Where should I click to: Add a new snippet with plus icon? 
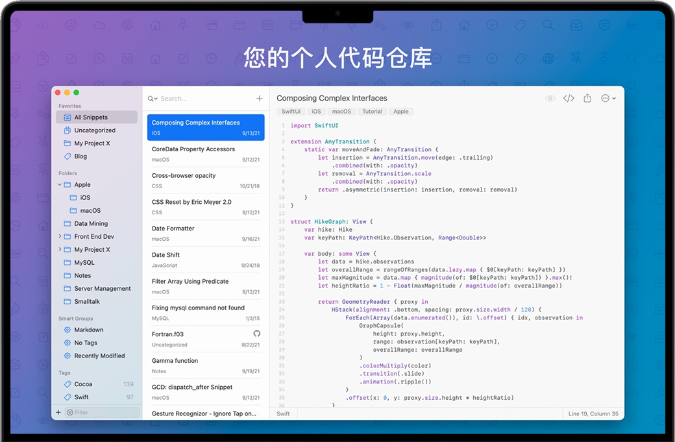pos(259,99)
